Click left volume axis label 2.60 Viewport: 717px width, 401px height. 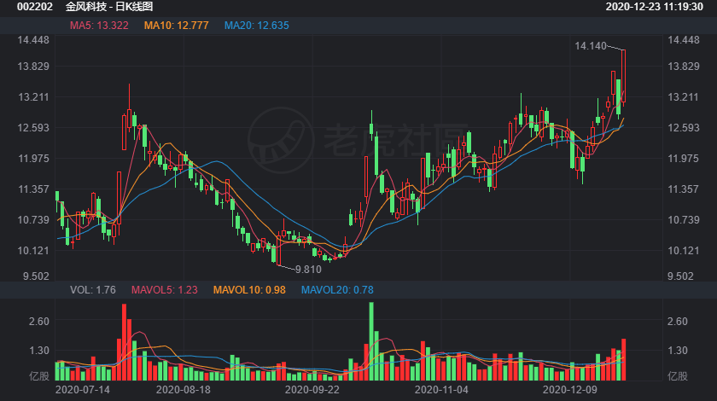39,322
